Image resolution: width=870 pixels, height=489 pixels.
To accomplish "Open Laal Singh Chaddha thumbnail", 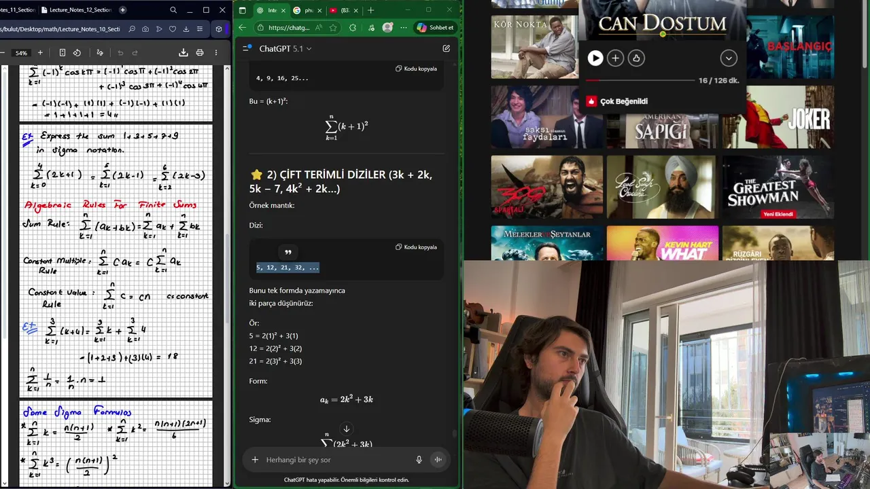I will (x=662, y=187).
